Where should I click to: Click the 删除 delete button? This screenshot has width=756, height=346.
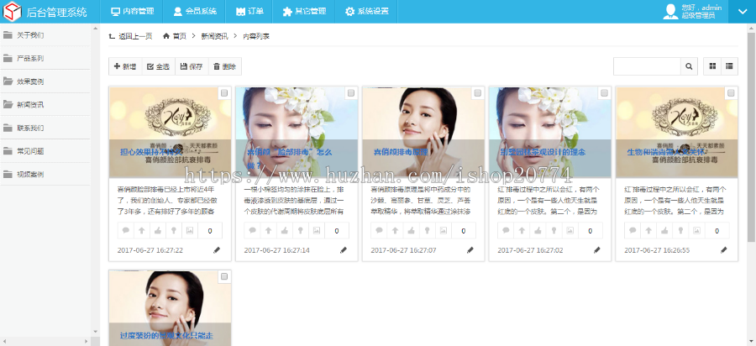[x=225, y=66]
